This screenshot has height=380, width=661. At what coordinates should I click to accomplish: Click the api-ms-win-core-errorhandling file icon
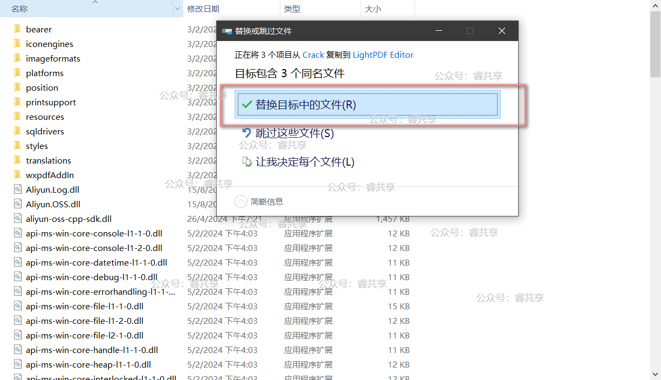17,291
